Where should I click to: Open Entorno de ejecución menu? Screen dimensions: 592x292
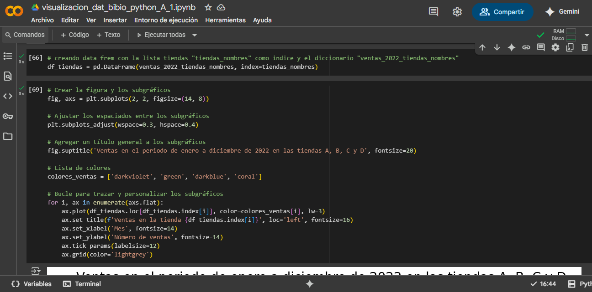[x=166, y=20]
